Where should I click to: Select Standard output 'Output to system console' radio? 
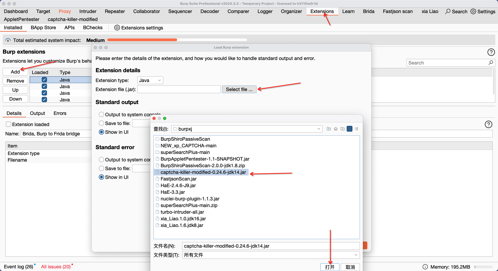(101, 114)
